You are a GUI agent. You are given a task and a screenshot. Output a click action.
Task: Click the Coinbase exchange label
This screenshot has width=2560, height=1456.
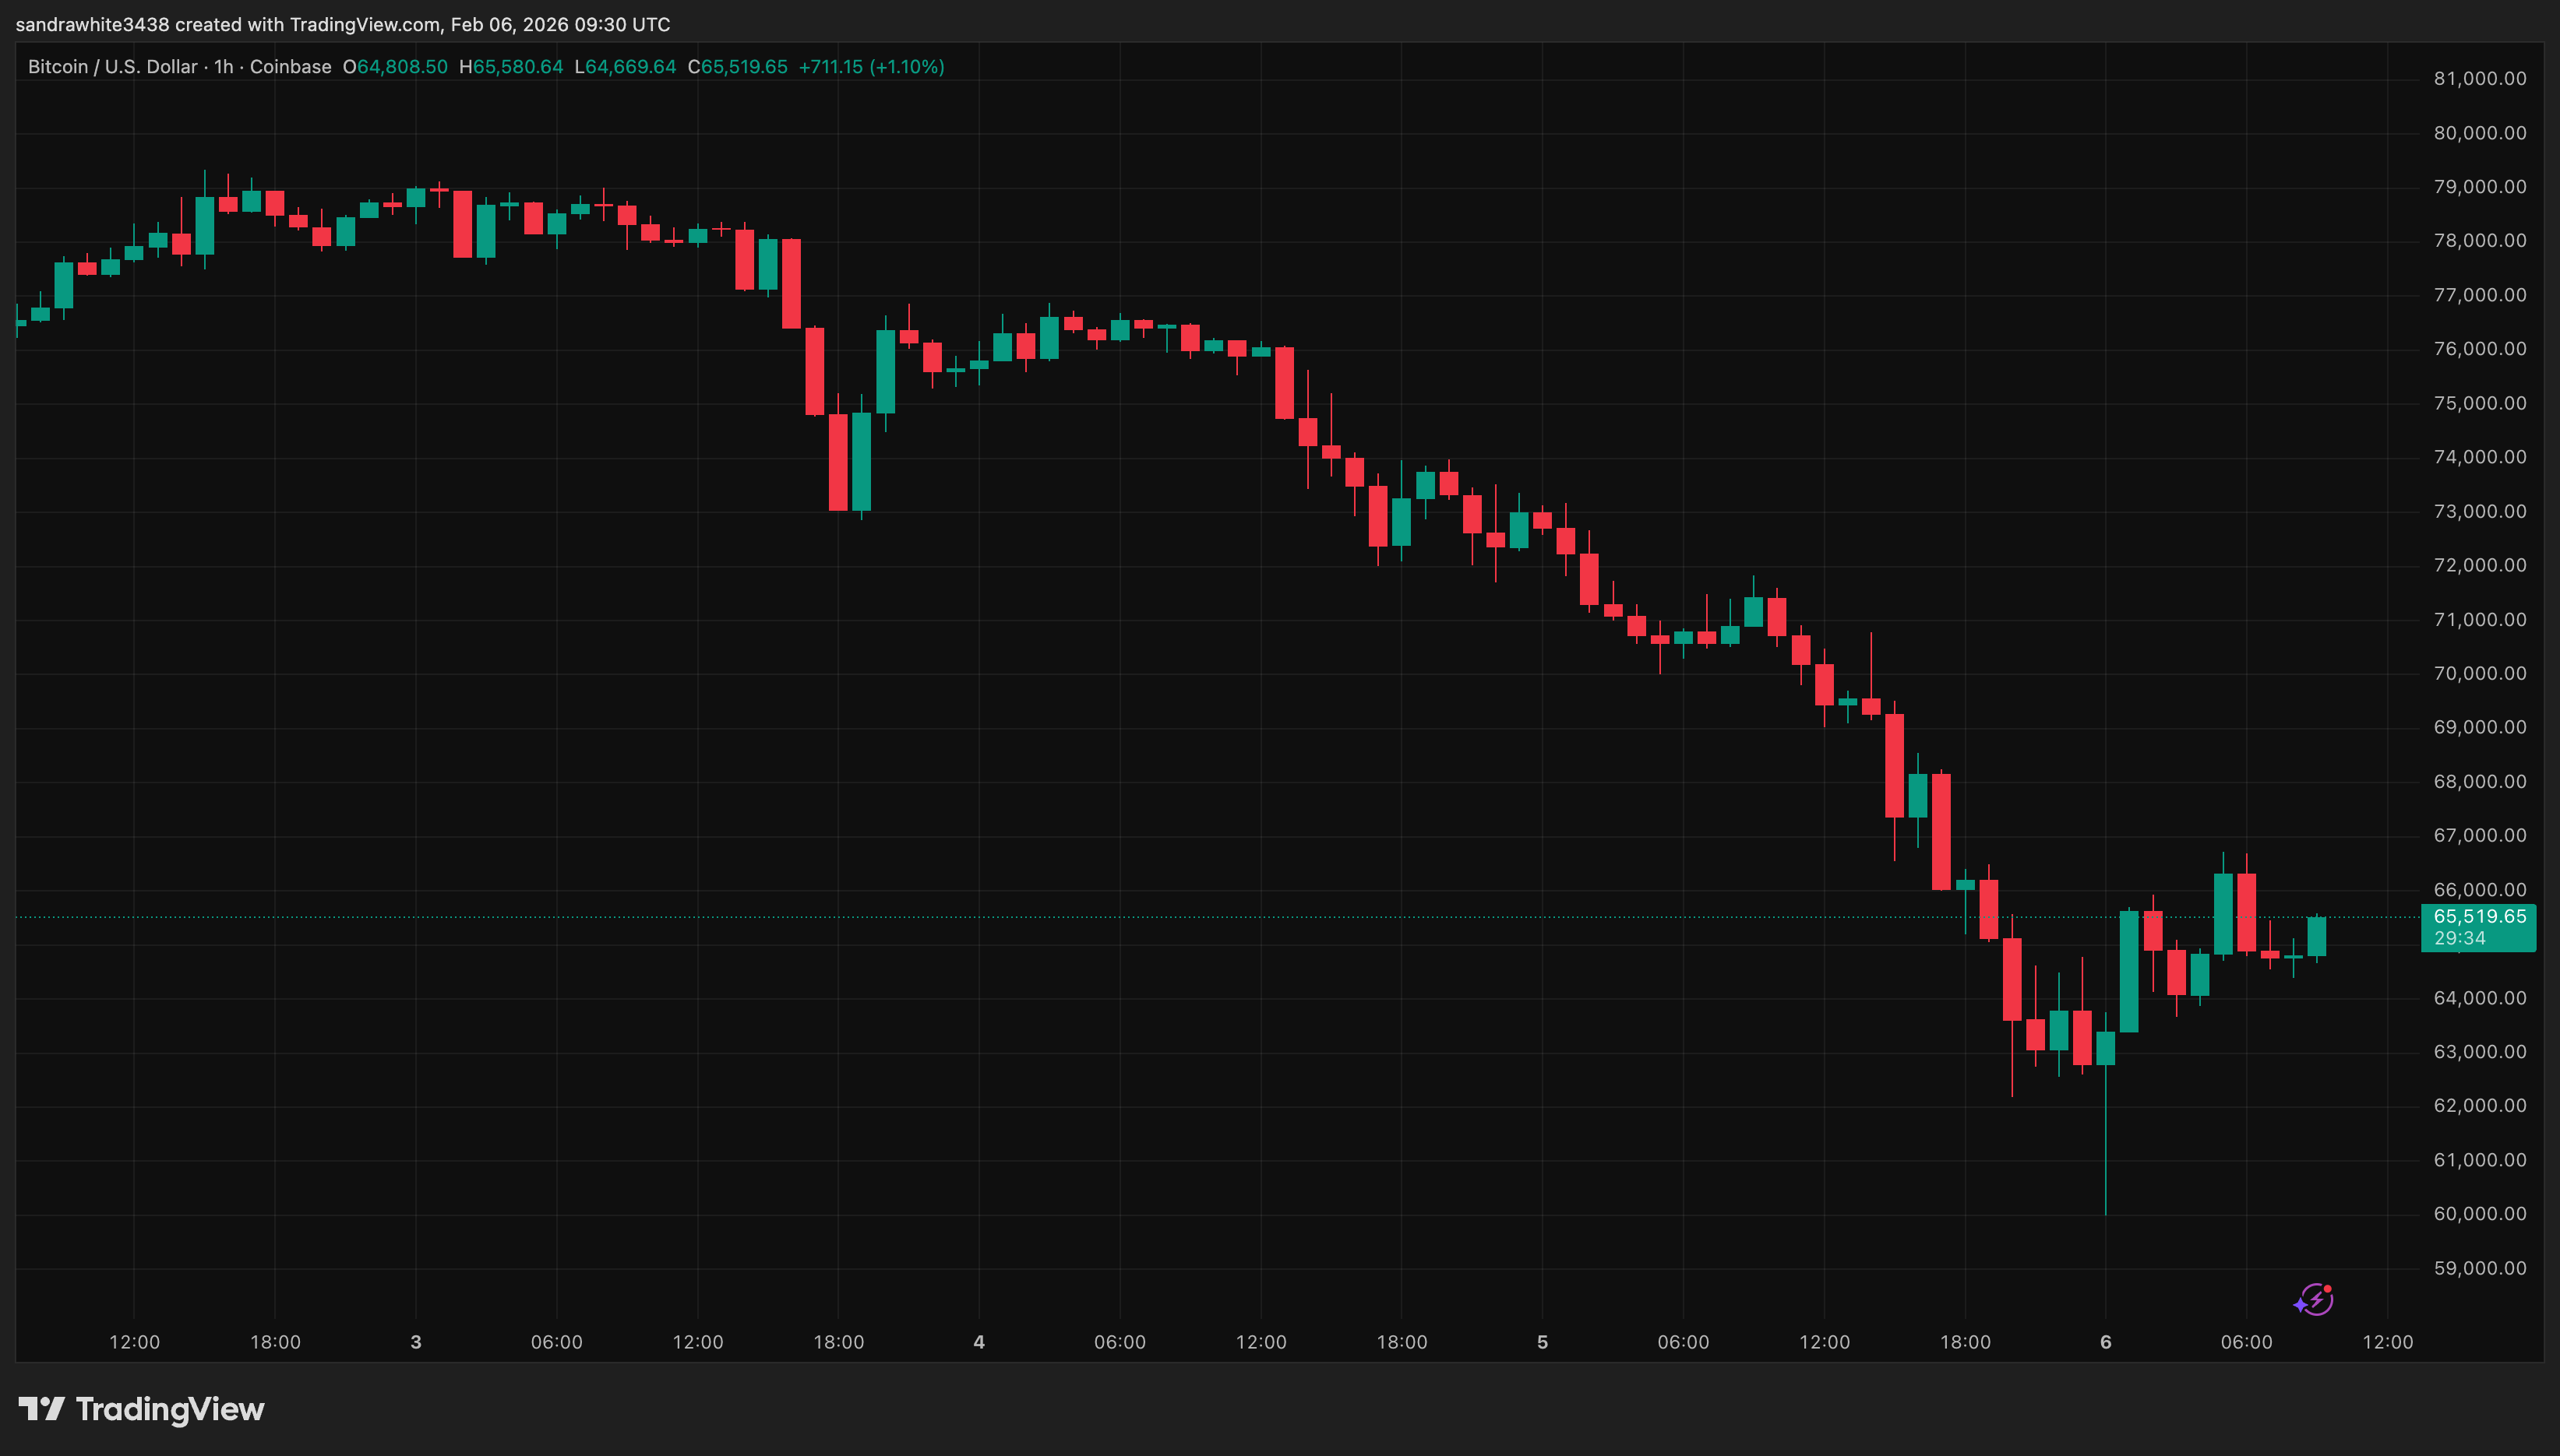click(x=291, y=66)
